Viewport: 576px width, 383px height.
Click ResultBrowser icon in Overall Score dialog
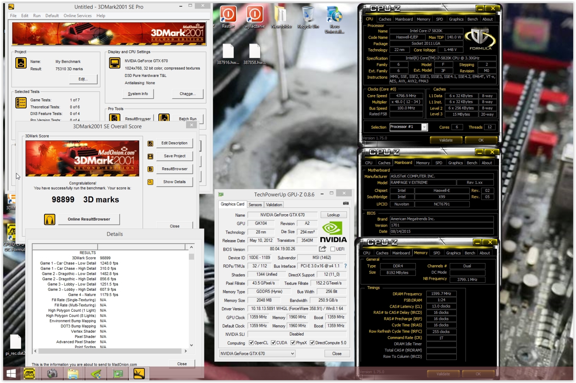(150, 169)
